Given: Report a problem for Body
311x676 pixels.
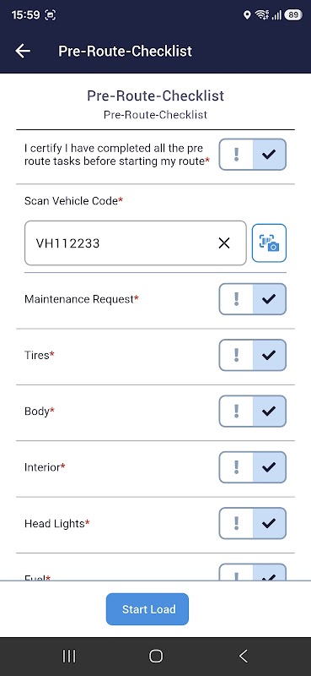Looking at the screenshot, I should pyautogui.click(x=236, y=411).
